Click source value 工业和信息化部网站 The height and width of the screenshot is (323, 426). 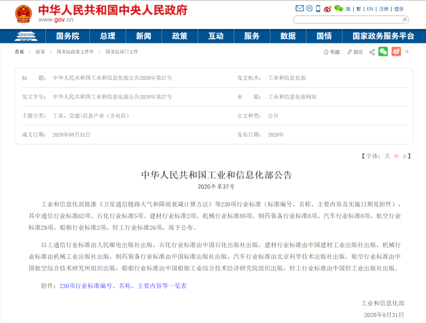pos(292,97)
